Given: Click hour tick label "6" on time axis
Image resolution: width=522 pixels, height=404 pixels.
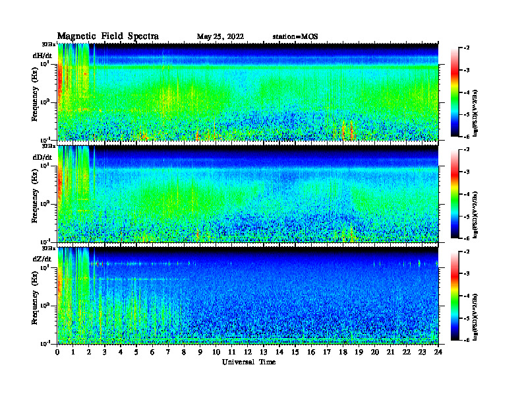Looking at the screenshot, I should (152, 352).
